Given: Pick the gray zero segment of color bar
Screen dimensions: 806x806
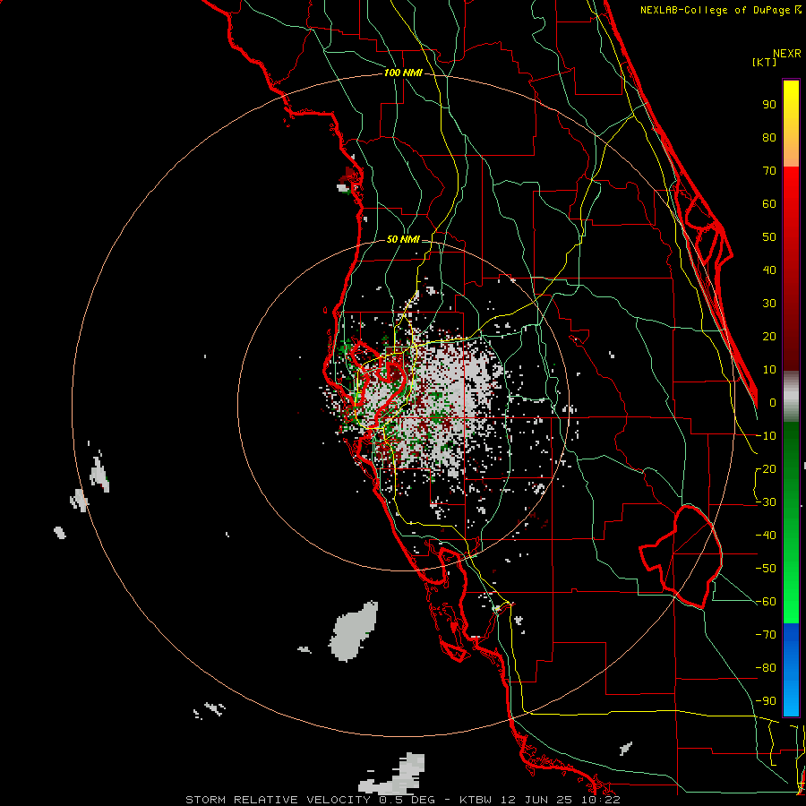Looking at the screenshot, I should [791, 397].
